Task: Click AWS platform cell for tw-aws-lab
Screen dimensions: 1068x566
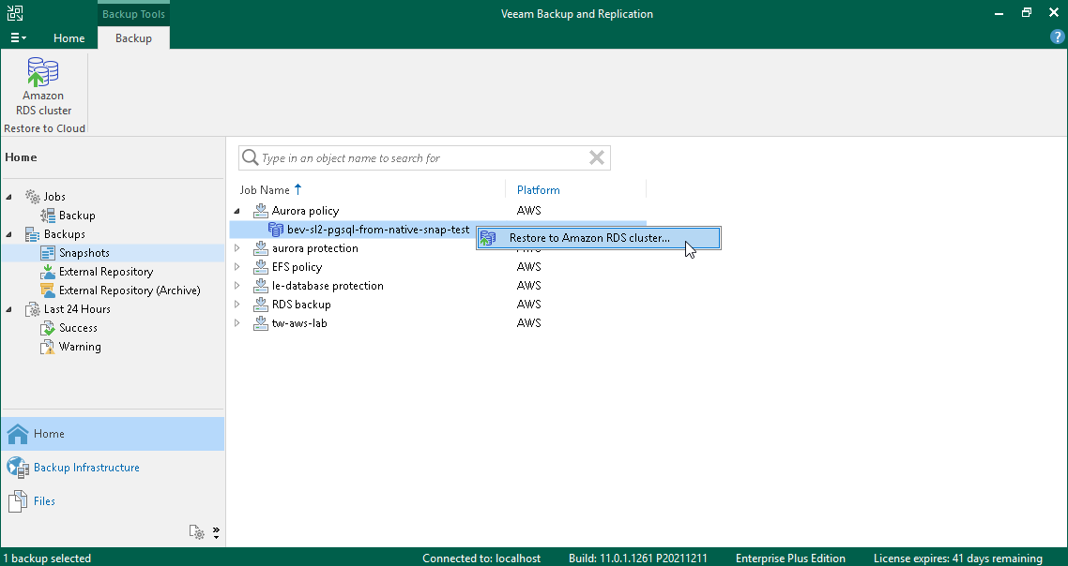Action: point(528,323)
